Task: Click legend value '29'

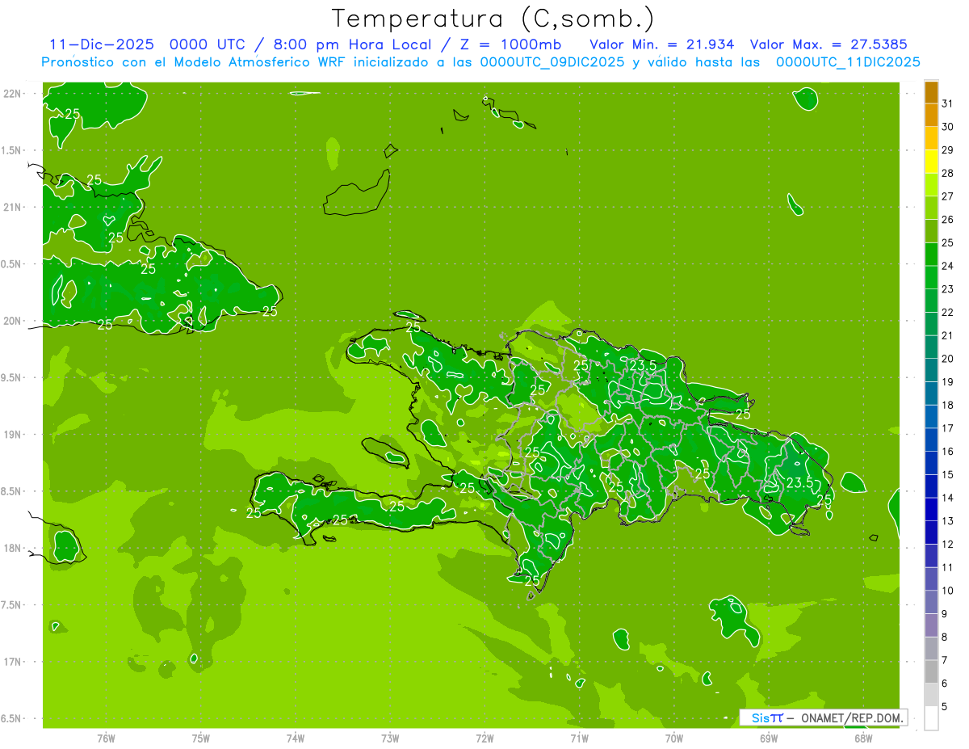Action: click(x=948, y=149)
